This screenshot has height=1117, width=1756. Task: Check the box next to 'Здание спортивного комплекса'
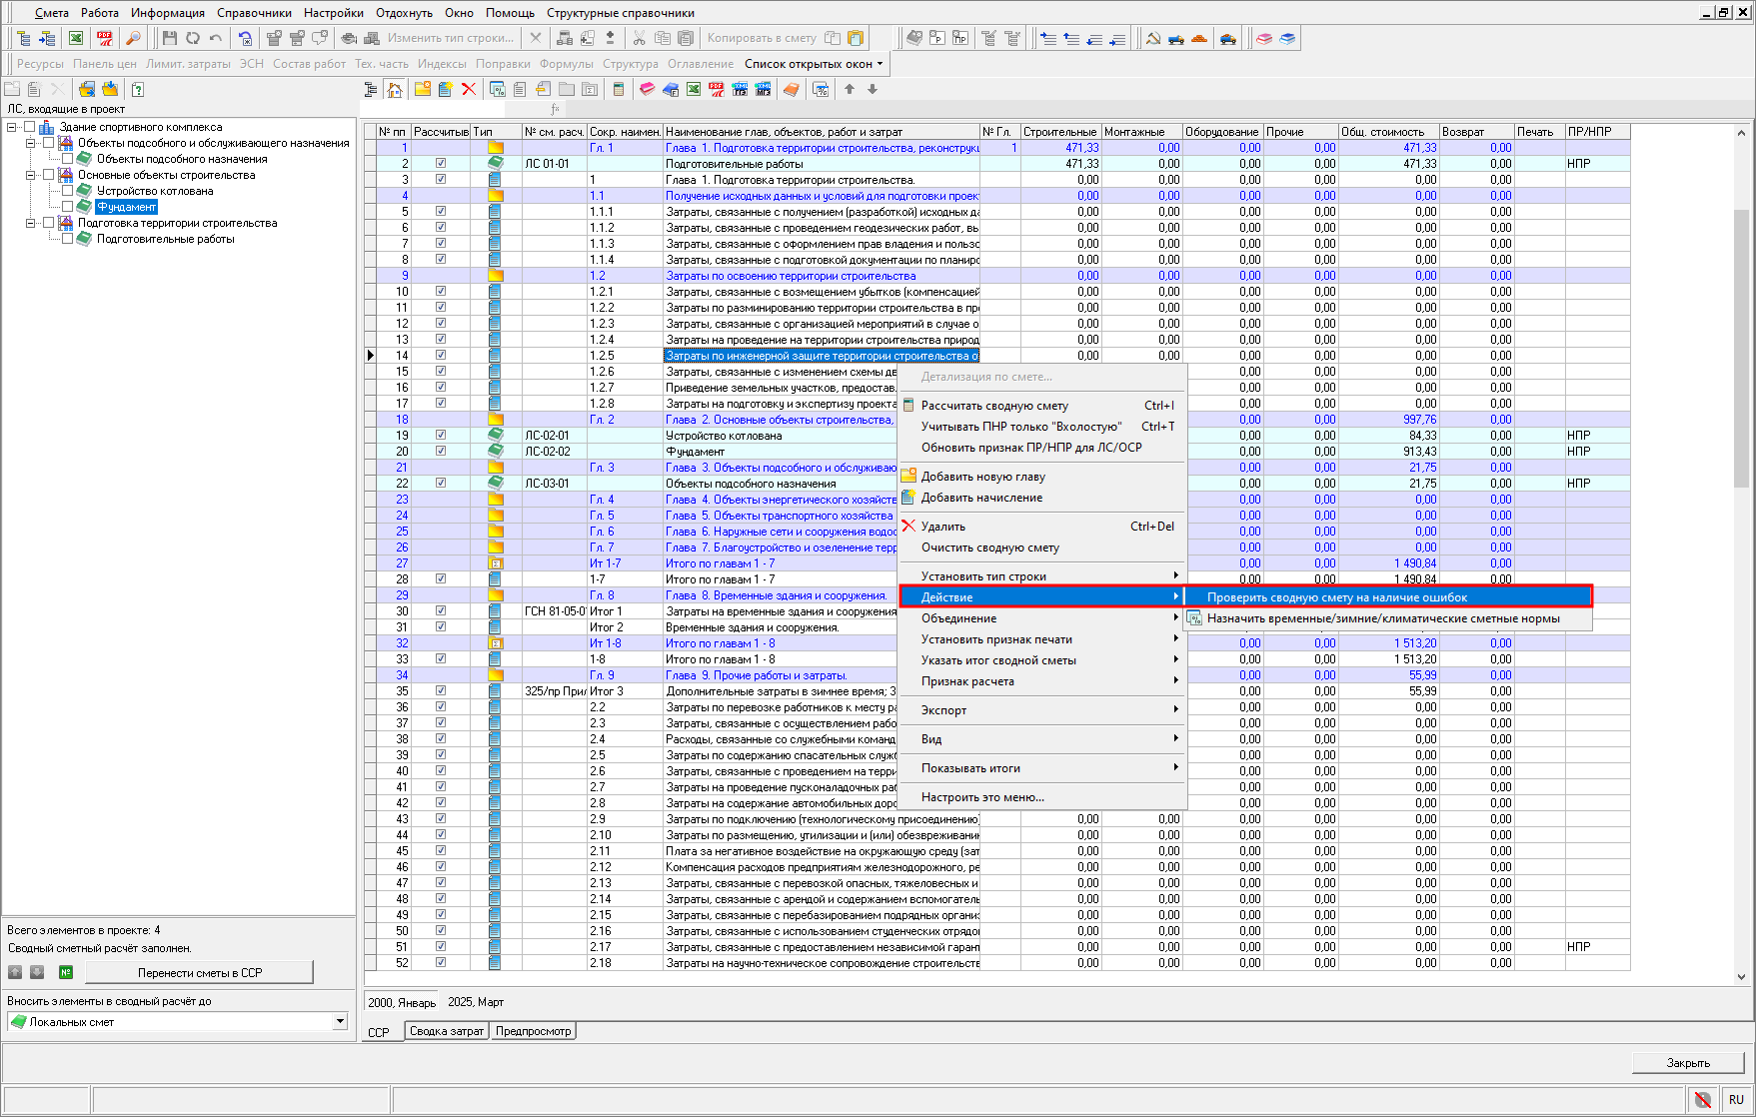[29, 127]
